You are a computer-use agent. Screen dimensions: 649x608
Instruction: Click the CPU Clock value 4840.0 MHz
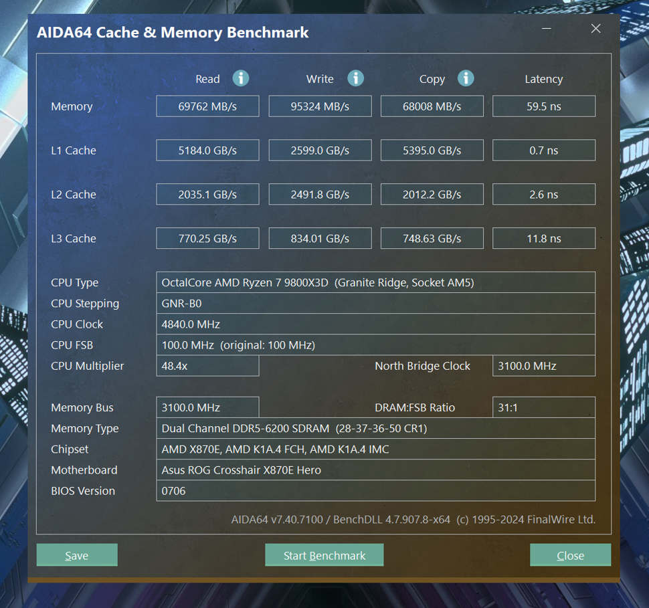click(376, 324)
